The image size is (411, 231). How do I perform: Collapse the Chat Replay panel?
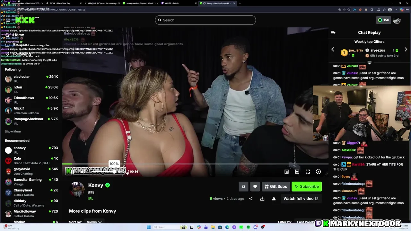[x=333, y=32]
